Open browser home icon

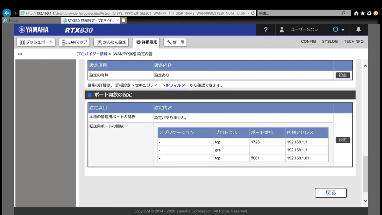[356, 13]
